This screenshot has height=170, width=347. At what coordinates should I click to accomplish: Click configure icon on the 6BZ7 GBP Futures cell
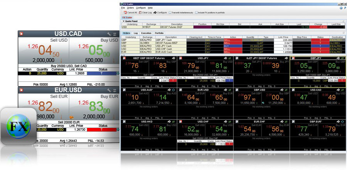174,58
